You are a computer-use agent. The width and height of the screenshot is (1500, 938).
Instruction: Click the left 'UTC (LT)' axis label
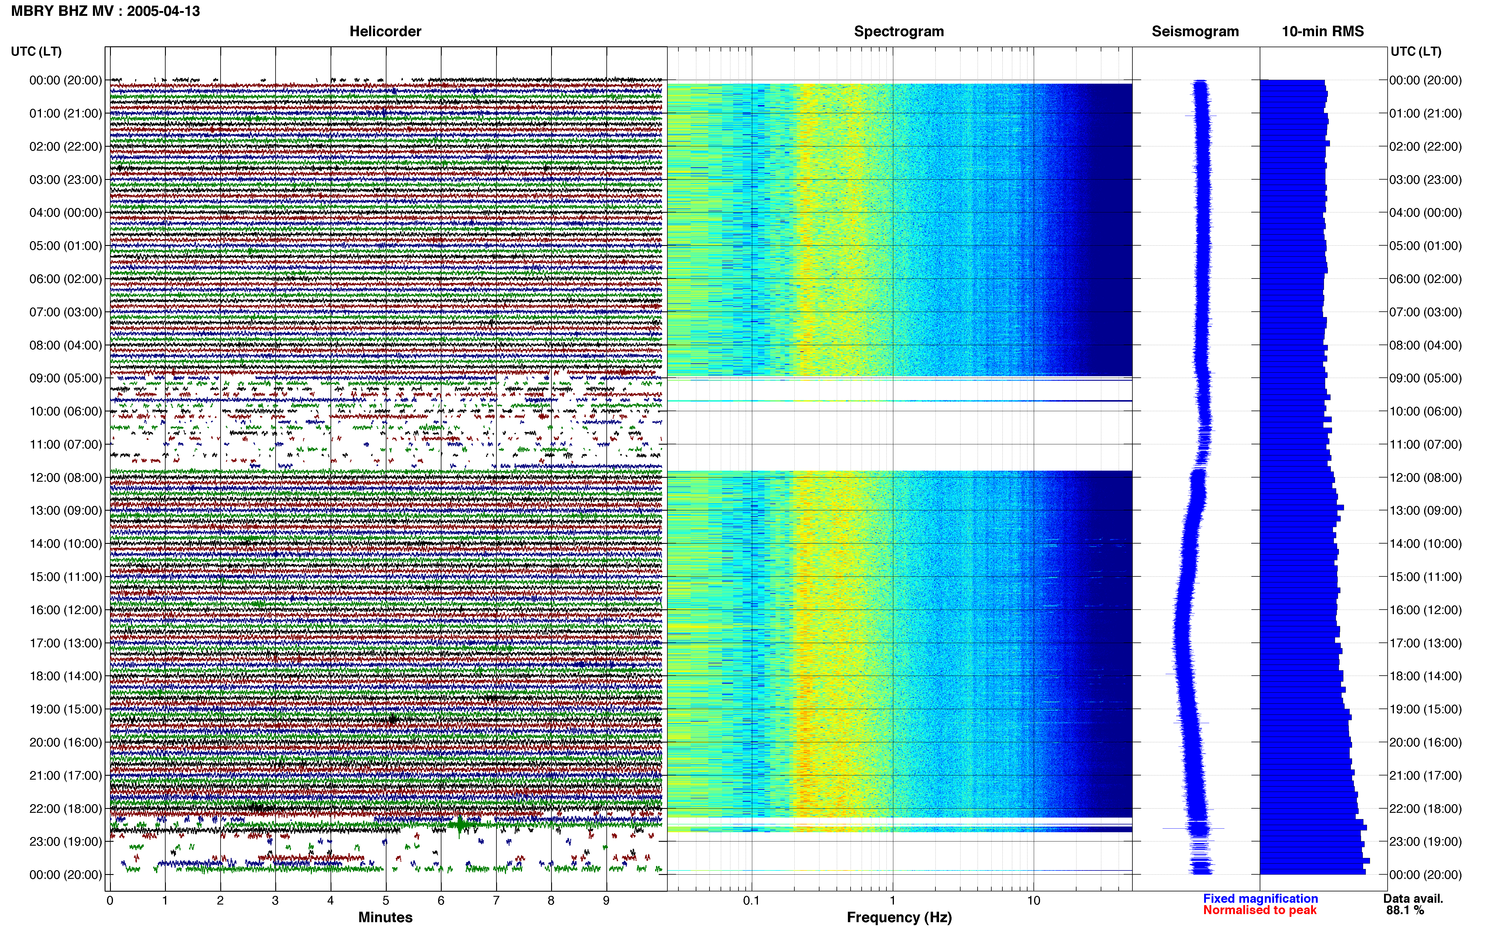(36, 51)
